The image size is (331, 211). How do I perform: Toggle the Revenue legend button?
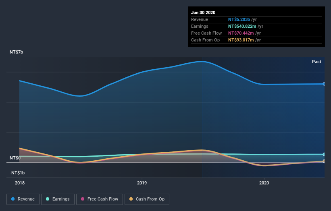pos(23,199)
